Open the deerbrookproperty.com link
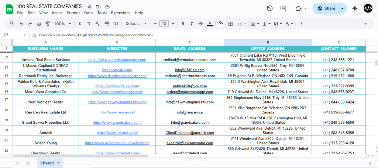This screenshot has width=378, height=168. point(117,76)
